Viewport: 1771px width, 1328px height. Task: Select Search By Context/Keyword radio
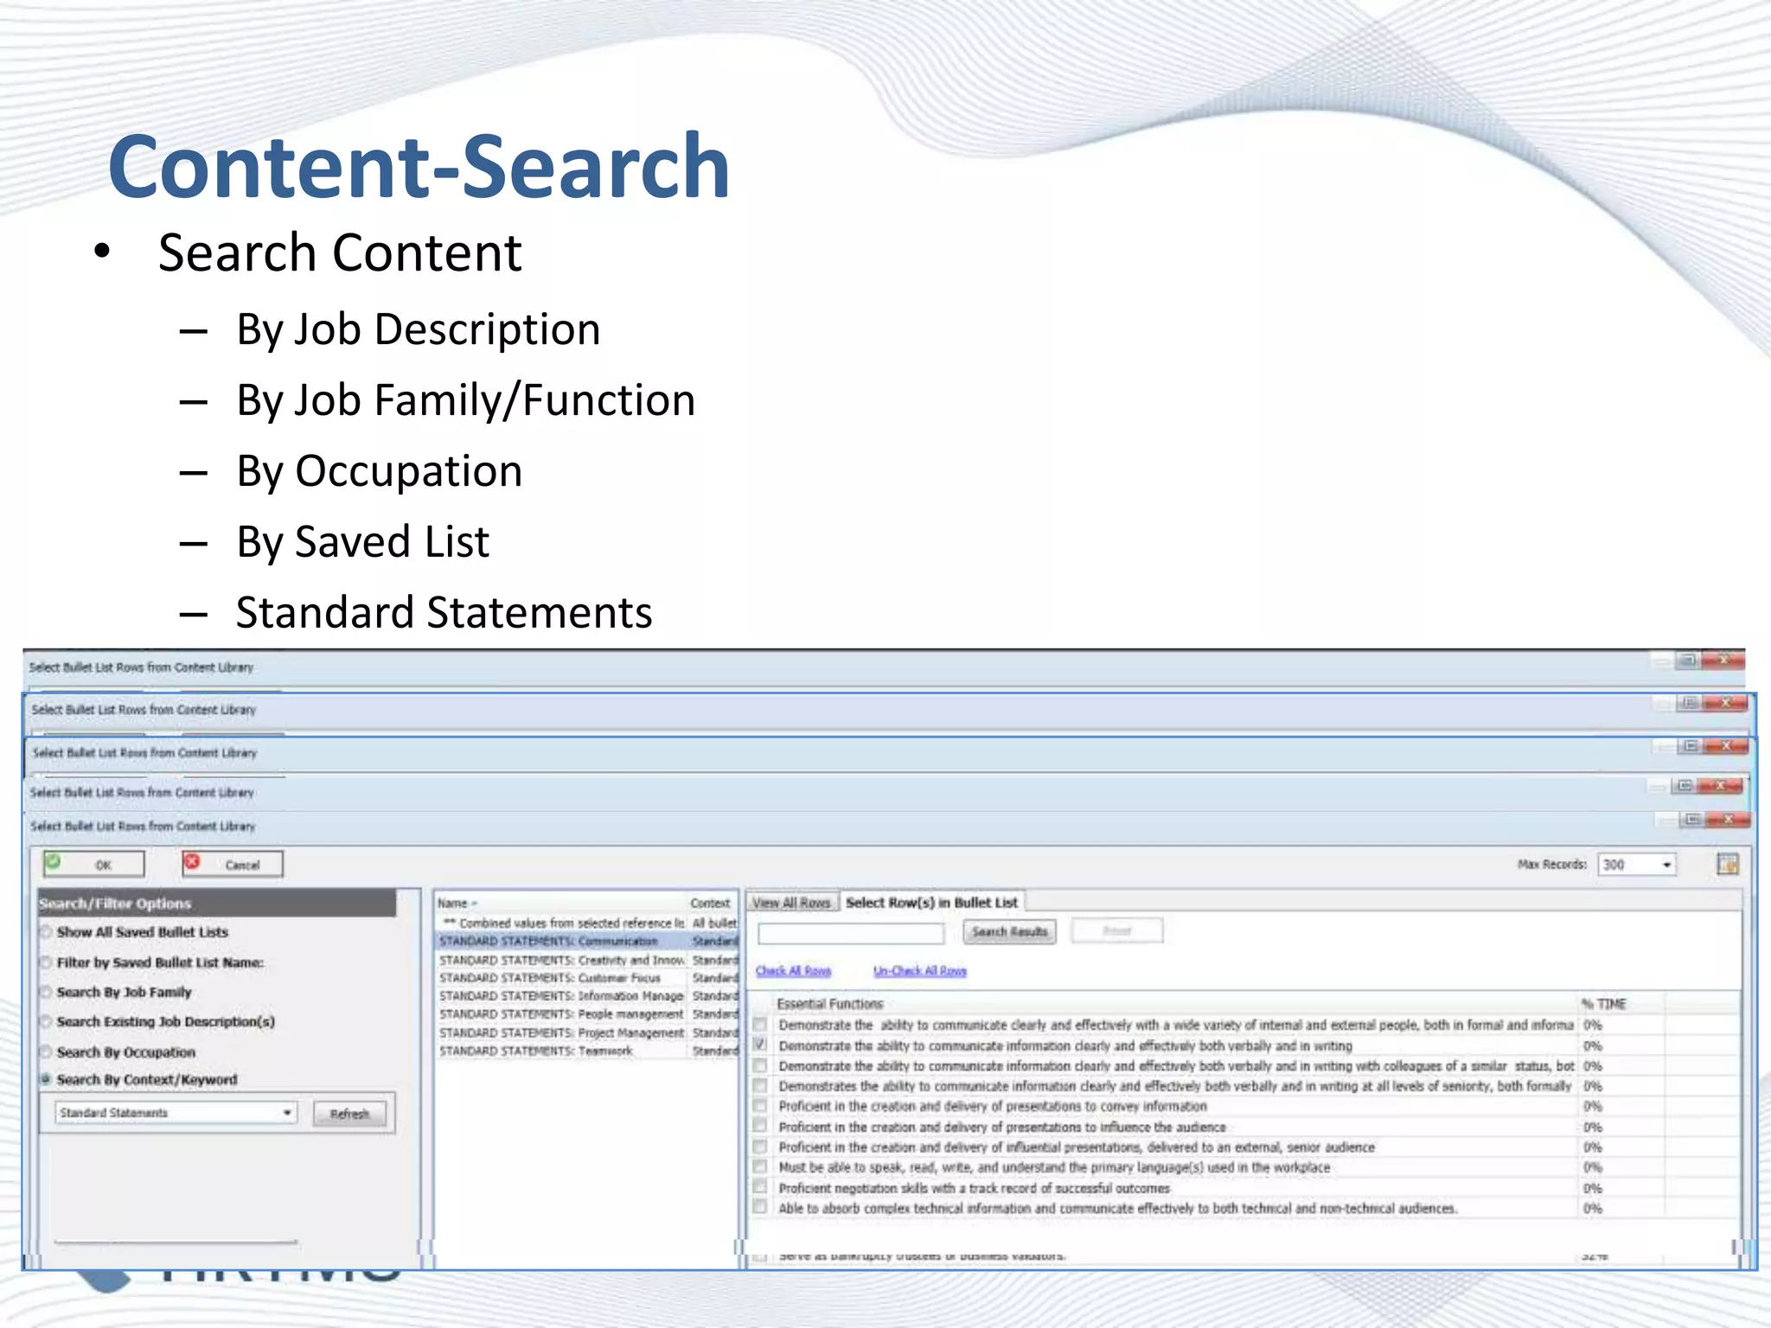click(47, 1080)
